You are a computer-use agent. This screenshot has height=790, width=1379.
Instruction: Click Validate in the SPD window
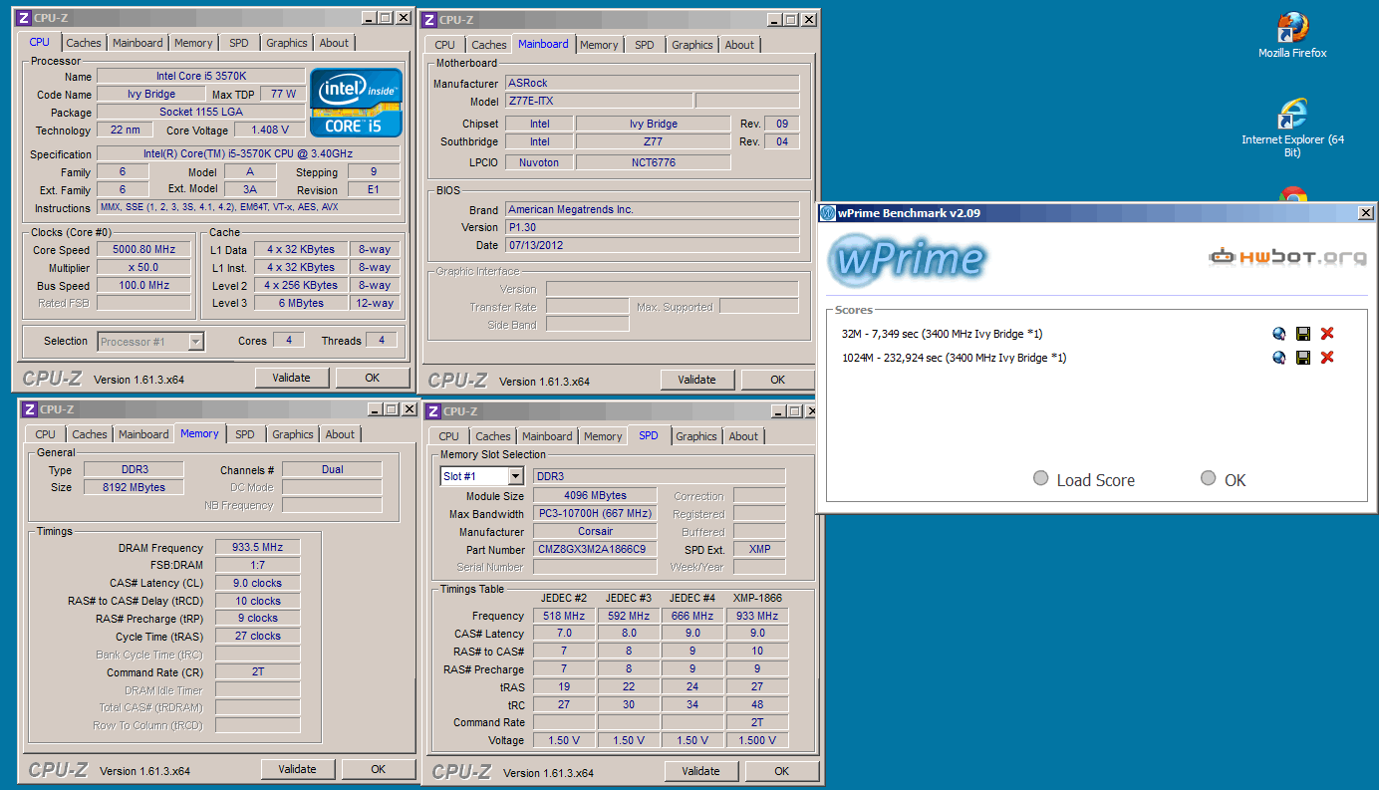[x=700, y=771]
